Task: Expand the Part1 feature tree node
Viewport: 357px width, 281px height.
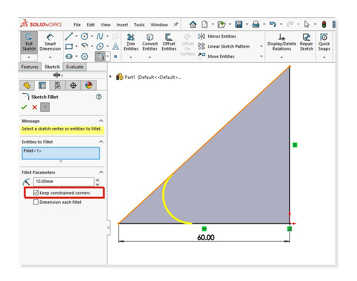Action: [111, 77]
